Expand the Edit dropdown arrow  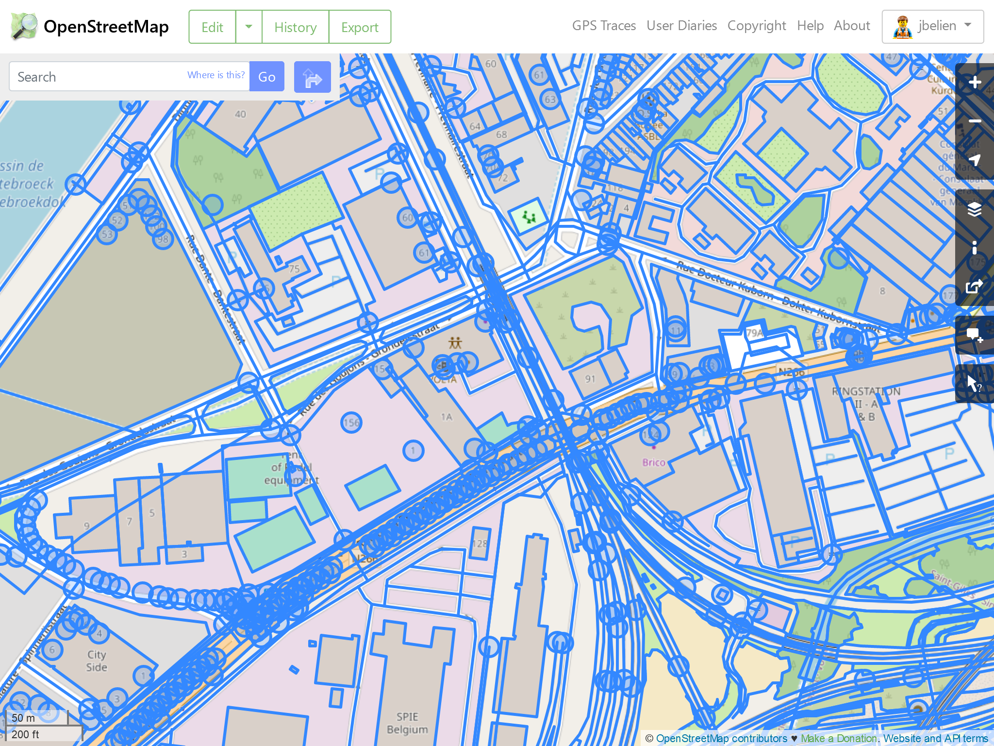point(248,27)
